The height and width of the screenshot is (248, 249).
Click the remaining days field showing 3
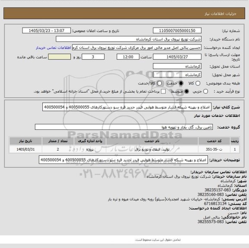click(93, 57)
